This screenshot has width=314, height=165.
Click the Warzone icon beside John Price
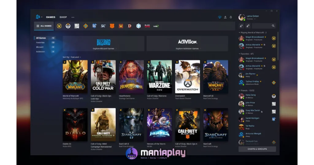[x=274, y=104]
